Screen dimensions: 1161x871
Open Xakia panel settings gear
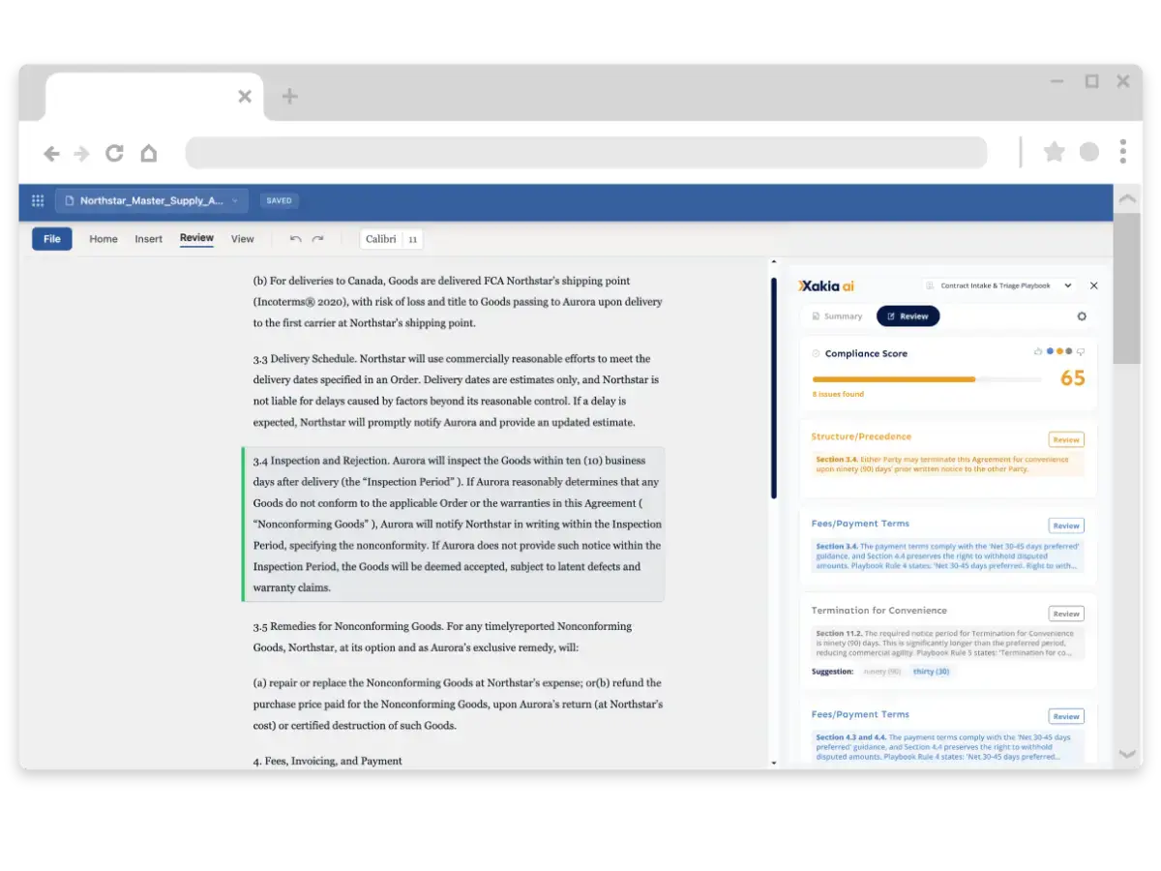[1082, 316]
